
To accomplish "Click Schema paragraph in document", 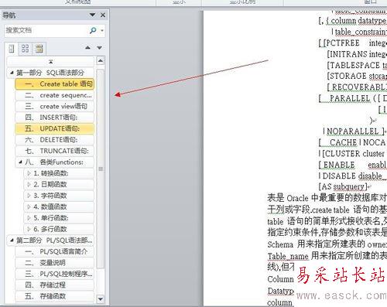I will 327,244.
